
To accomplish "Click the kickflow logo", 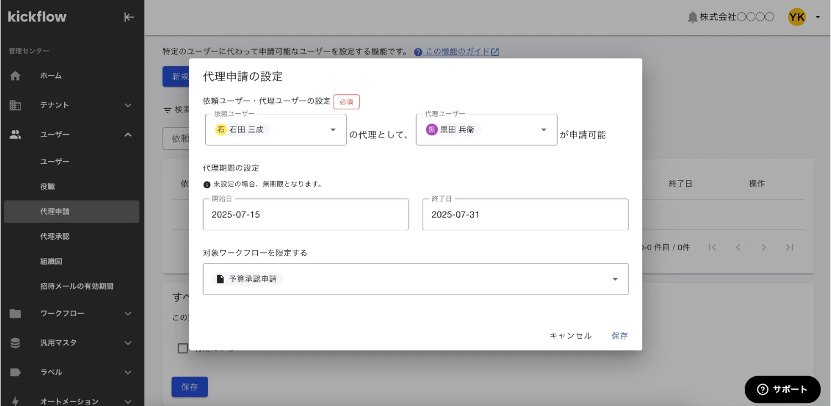I will (x=37, y=17).
